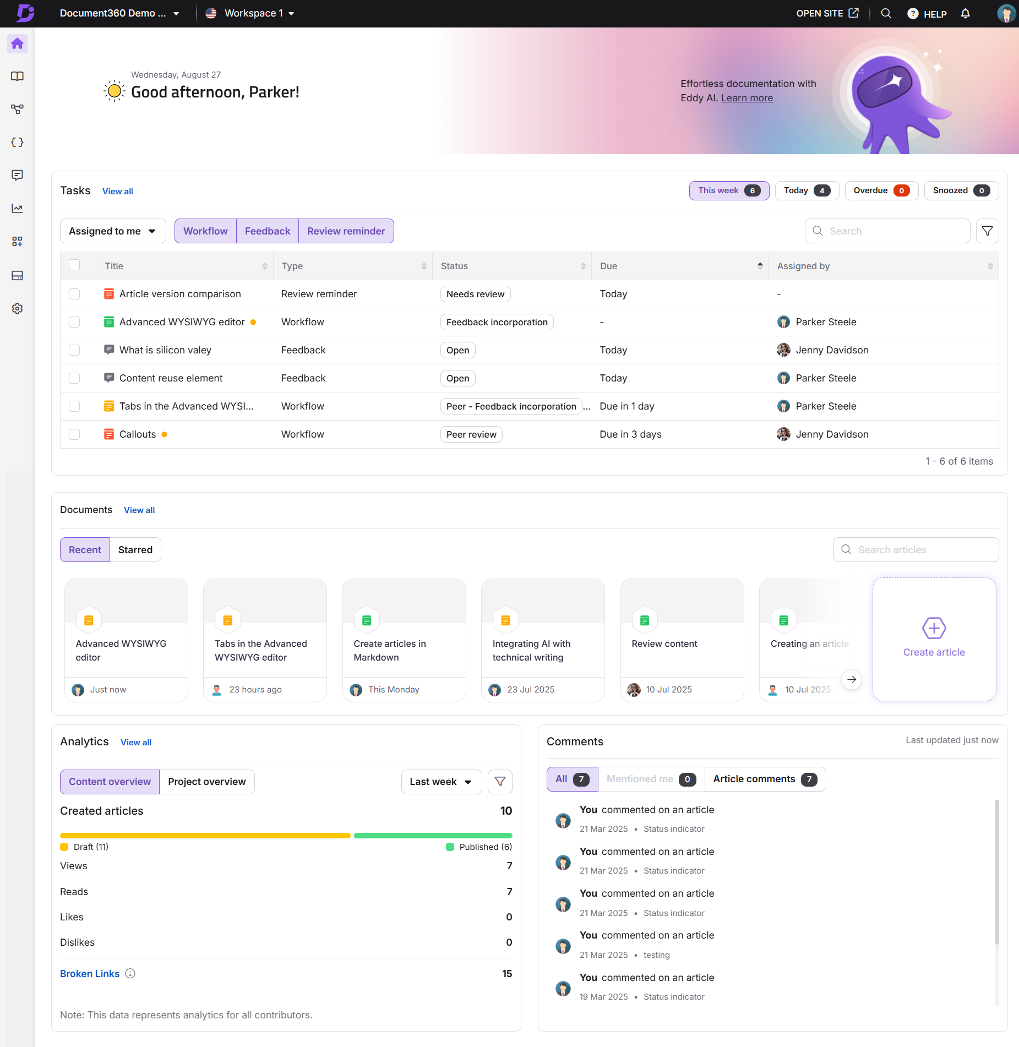
Task: Open the API documentation braces icon
Action: pyautogui.click(x=17, y=143)
